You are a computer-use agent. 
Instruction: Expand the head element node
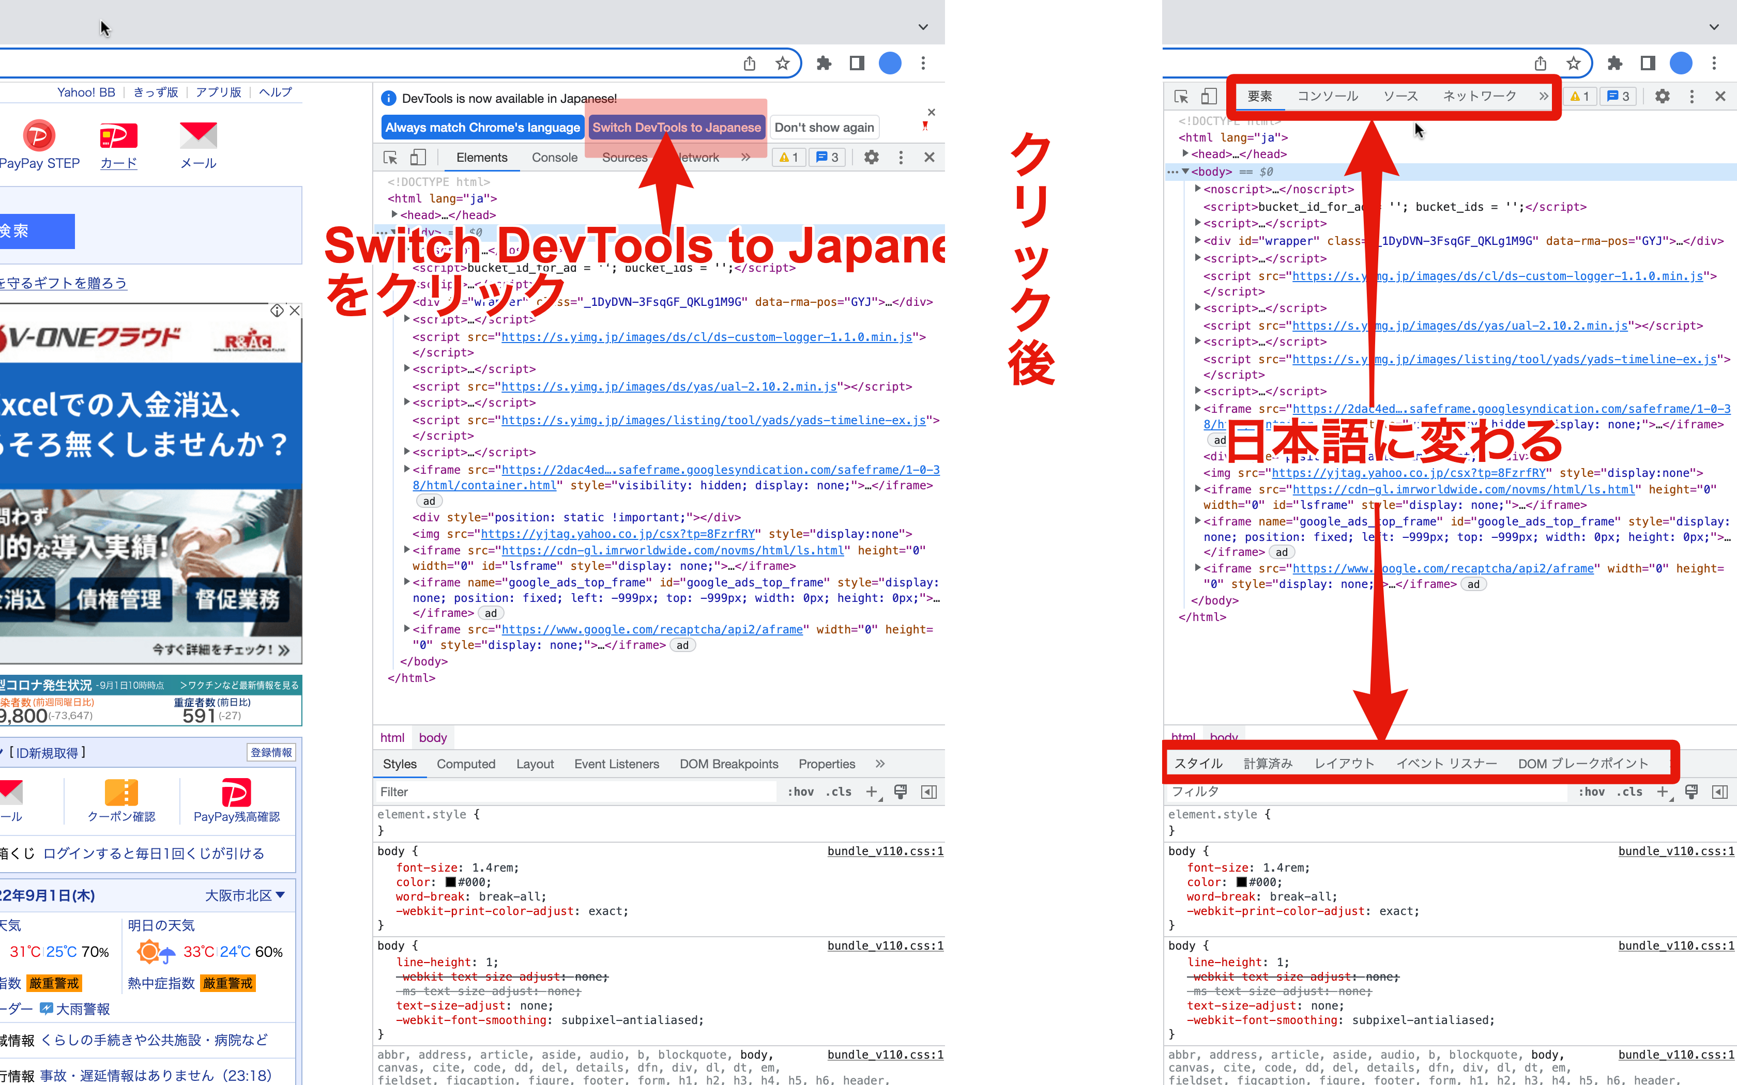point(394,214)
